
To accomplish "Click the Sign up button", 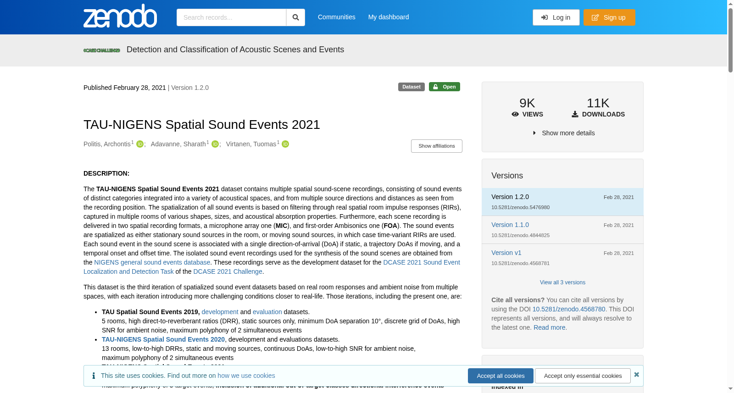I will (x=609, y=17).
